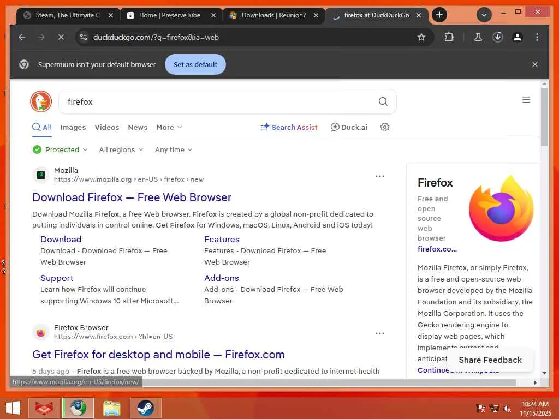Open the Add-ons sitelink

tap(222, 278)
